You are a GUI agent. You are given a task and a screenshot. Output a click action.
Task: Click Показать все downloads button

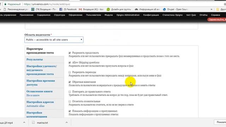tap(220, 122)
